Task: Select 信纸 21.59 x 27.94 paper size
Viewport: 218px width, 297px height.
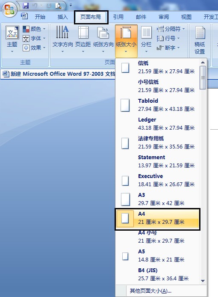Action: (157, 68)
